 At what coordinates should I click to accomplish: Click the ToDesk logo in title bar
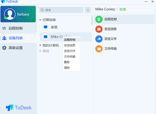[x=10, y=2]
